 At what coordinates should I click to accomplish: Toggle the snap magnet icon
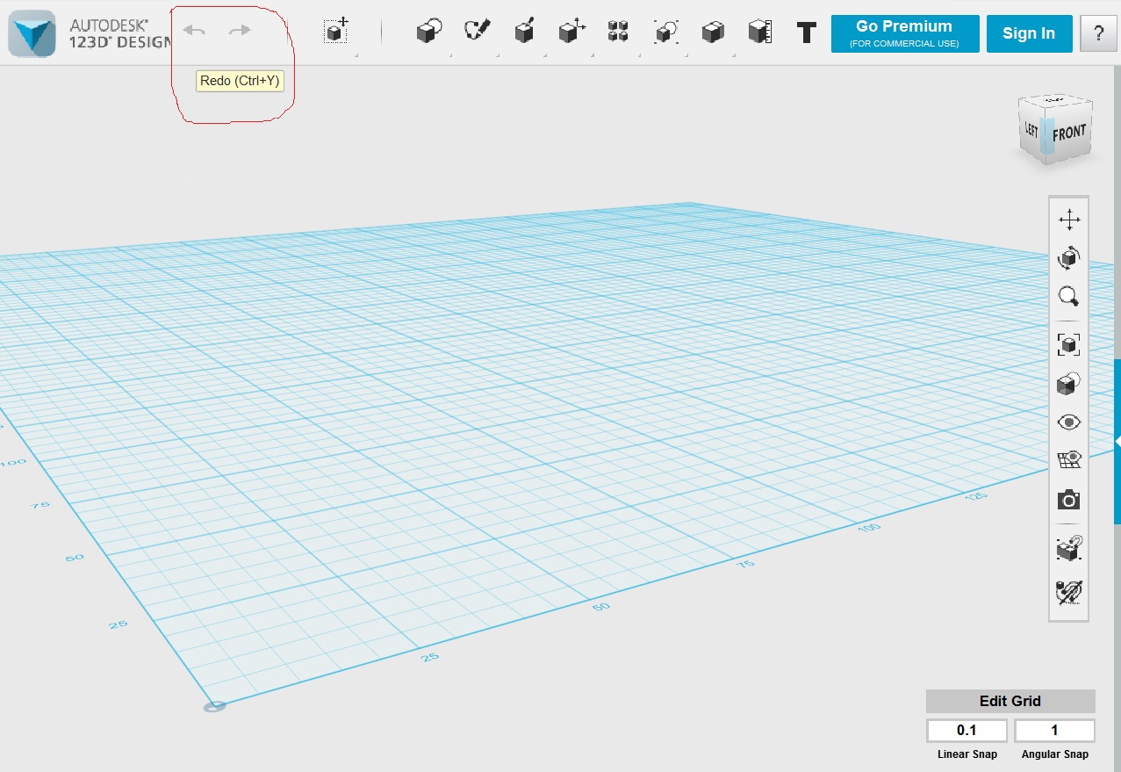[x=1068, y=550]
